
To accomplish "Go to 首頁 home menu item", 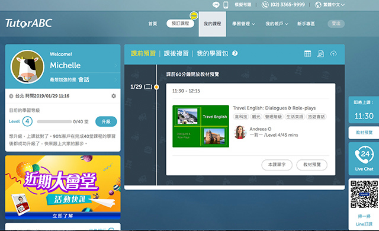I will click(x=153, y=24).
